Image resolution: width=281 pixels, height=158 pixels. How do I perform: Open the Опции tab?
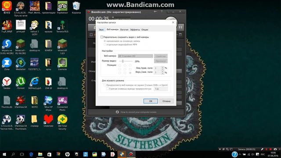tap(144, 29)
